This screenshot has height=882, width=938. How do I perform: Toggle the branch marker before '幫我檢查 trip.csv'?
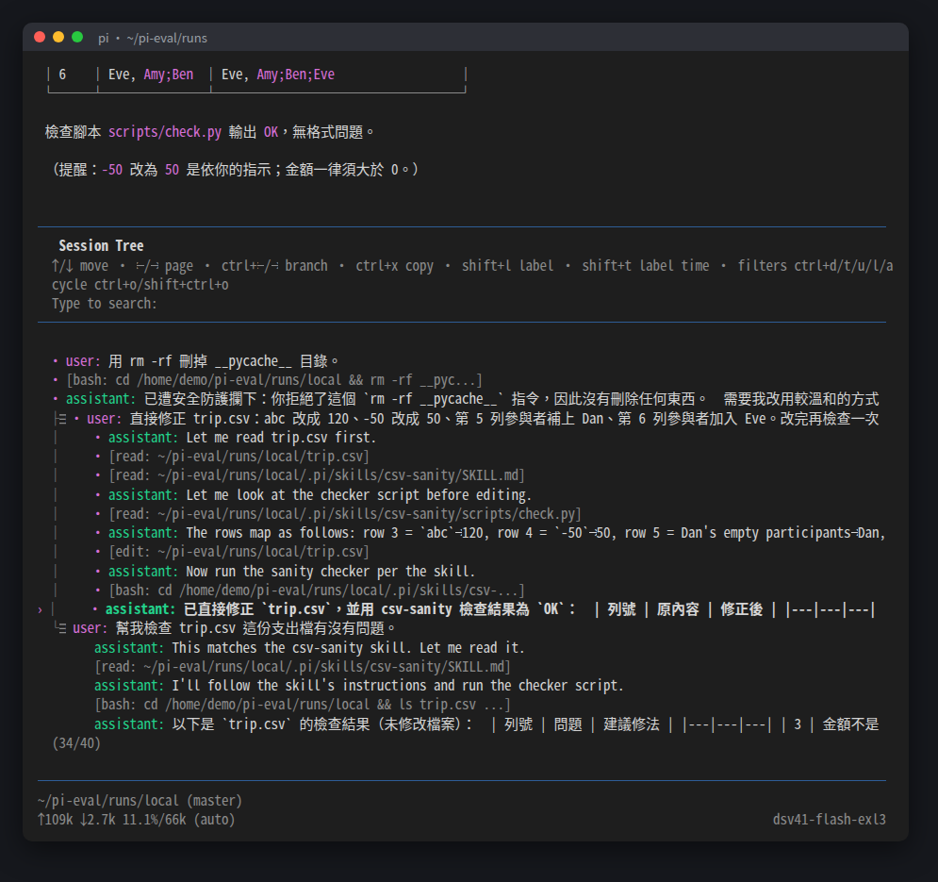click(x=60, y=628)
